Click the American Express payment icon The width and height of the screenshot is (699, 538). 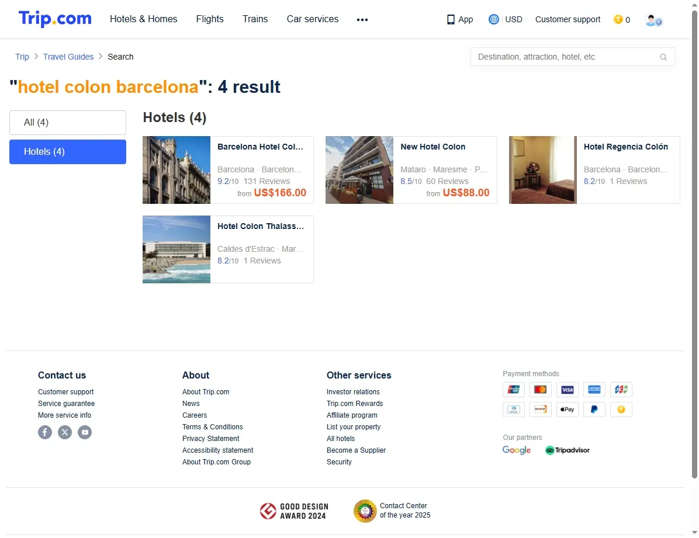tap(594, 390)
